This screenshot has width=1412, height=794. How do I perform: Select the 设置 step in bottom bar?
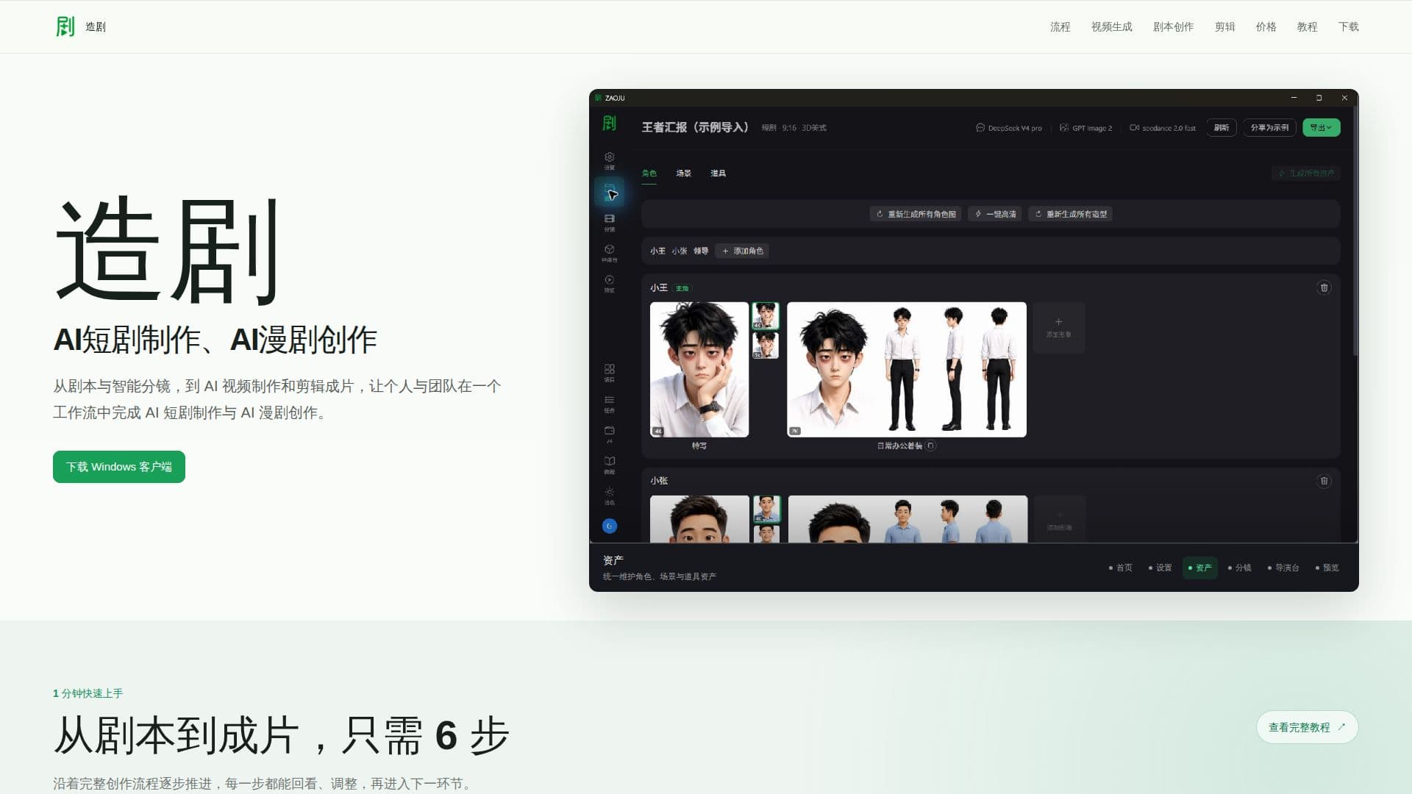1160,568
